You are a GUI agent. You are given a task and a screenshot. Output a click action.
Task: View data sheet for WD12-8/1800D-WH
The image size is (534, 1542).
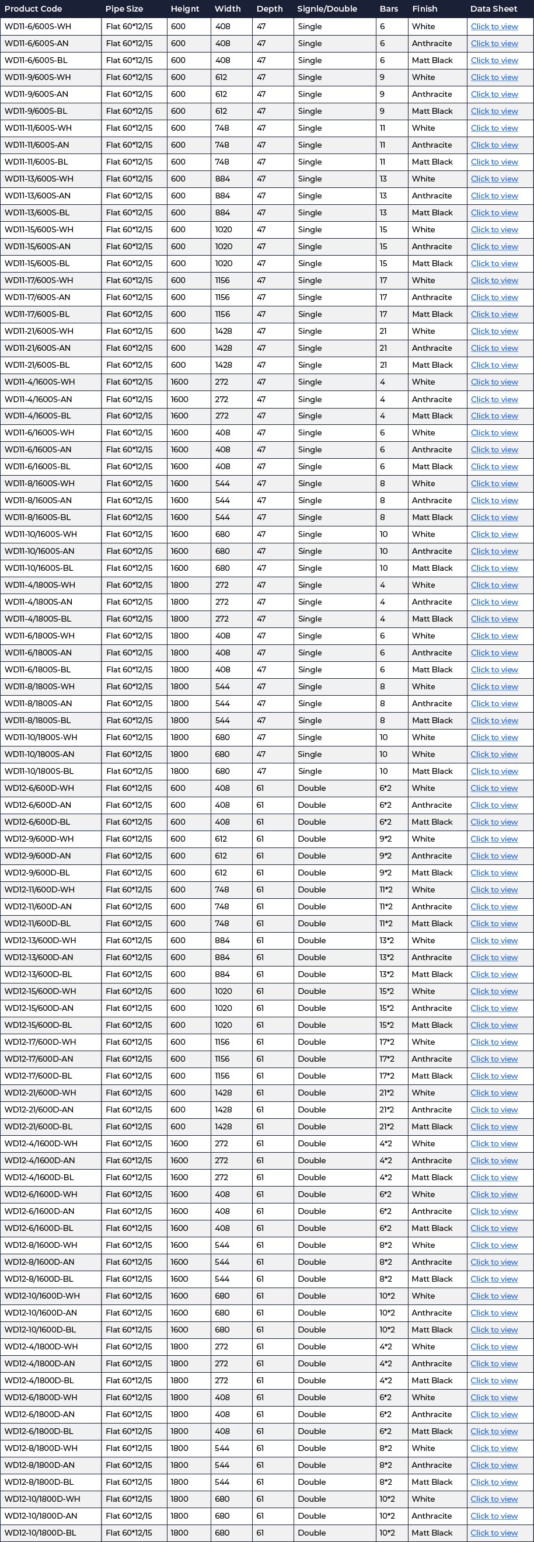point(494,1448)
